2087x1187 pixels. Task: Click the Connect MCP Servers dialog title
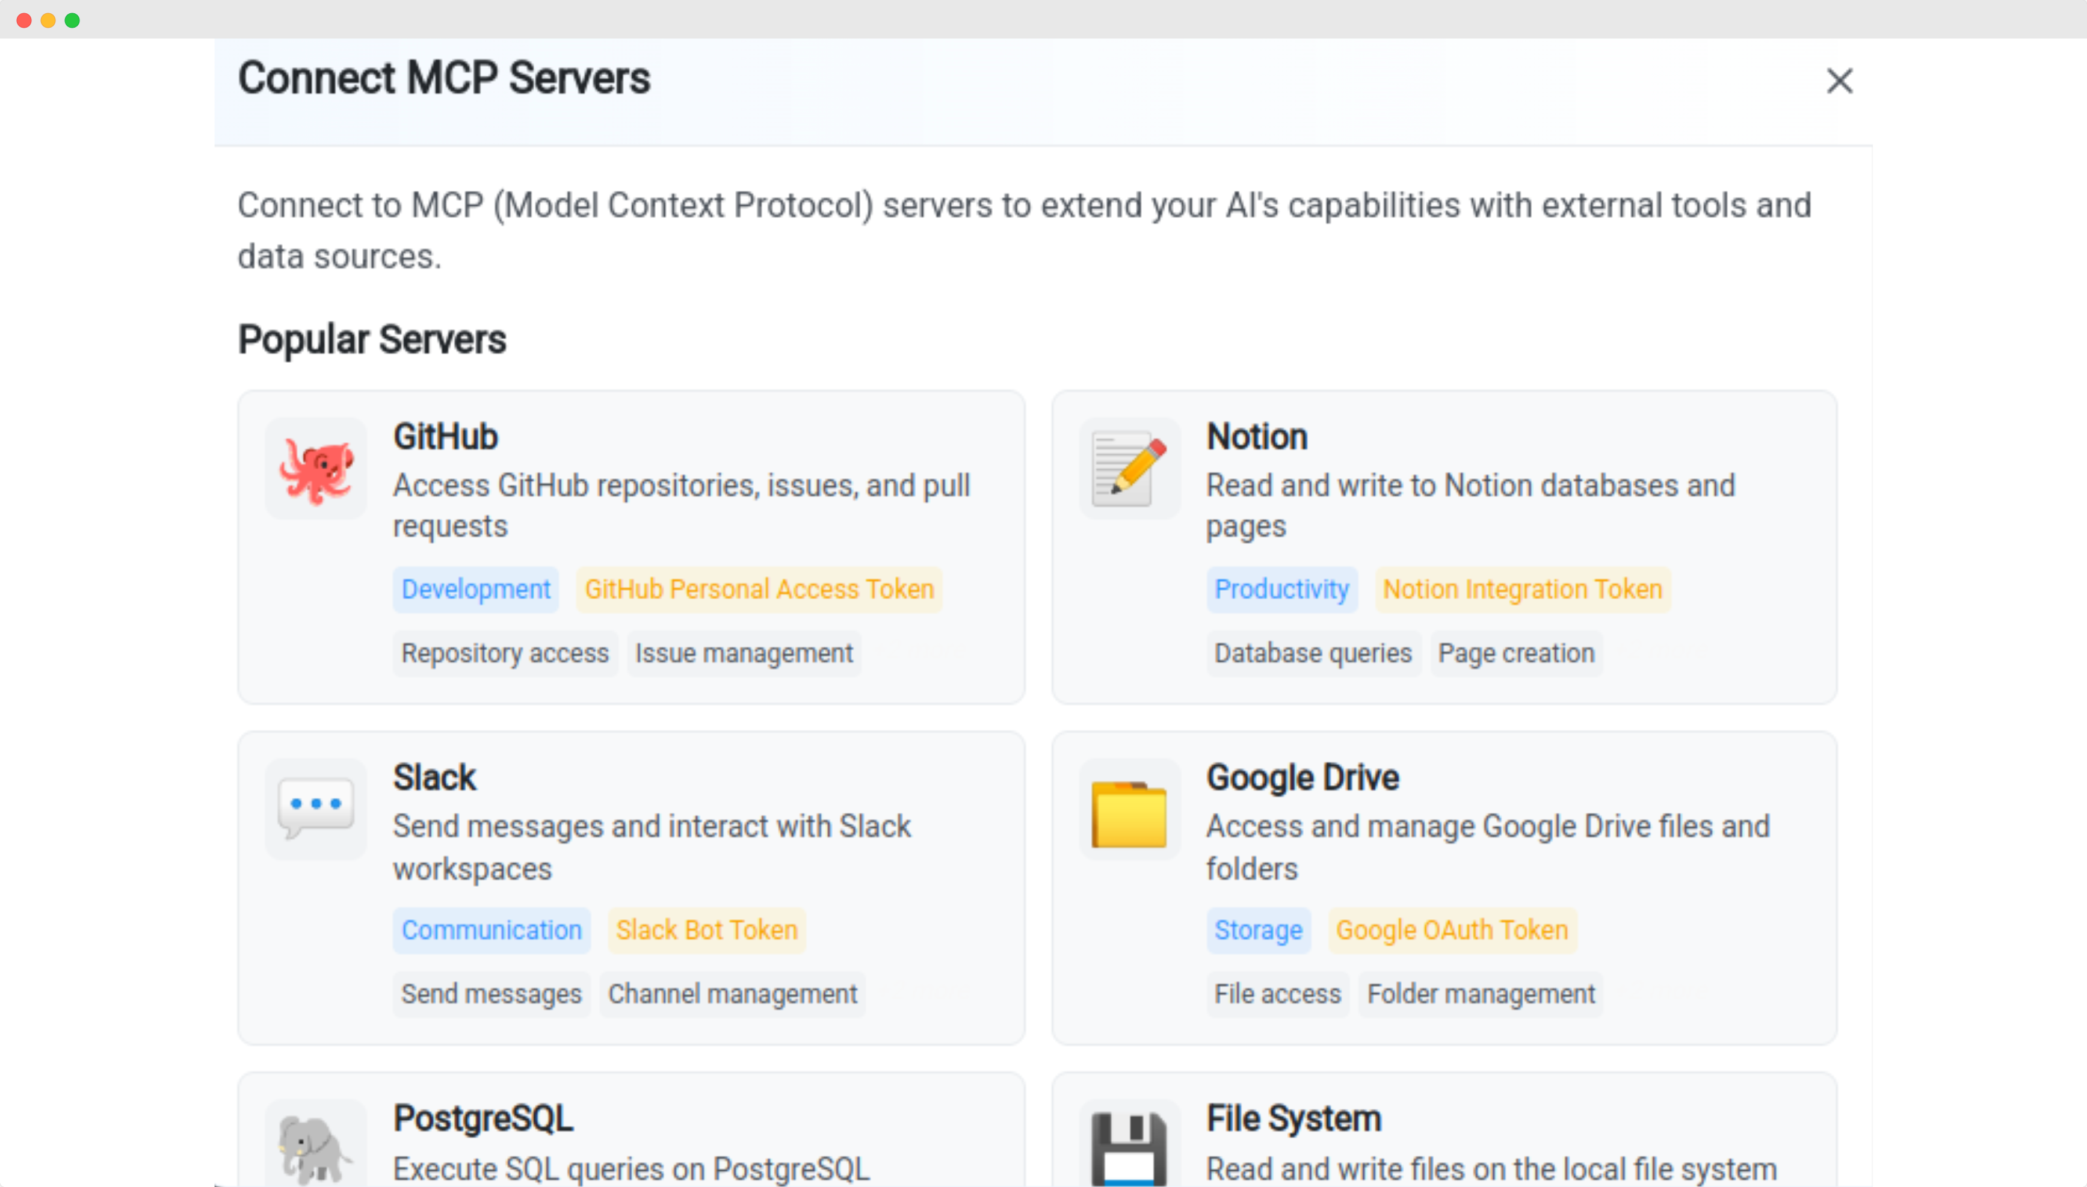(x=443, y=78)
